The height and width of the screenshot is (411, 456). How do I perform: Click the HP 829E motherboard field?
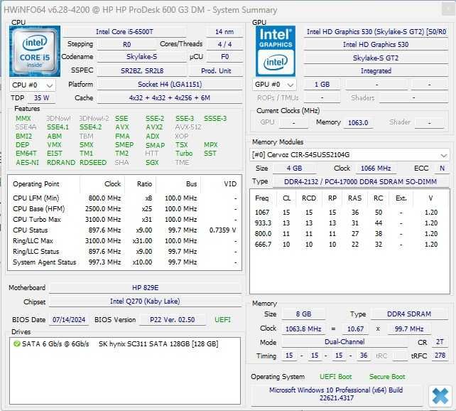pos(146,288)
